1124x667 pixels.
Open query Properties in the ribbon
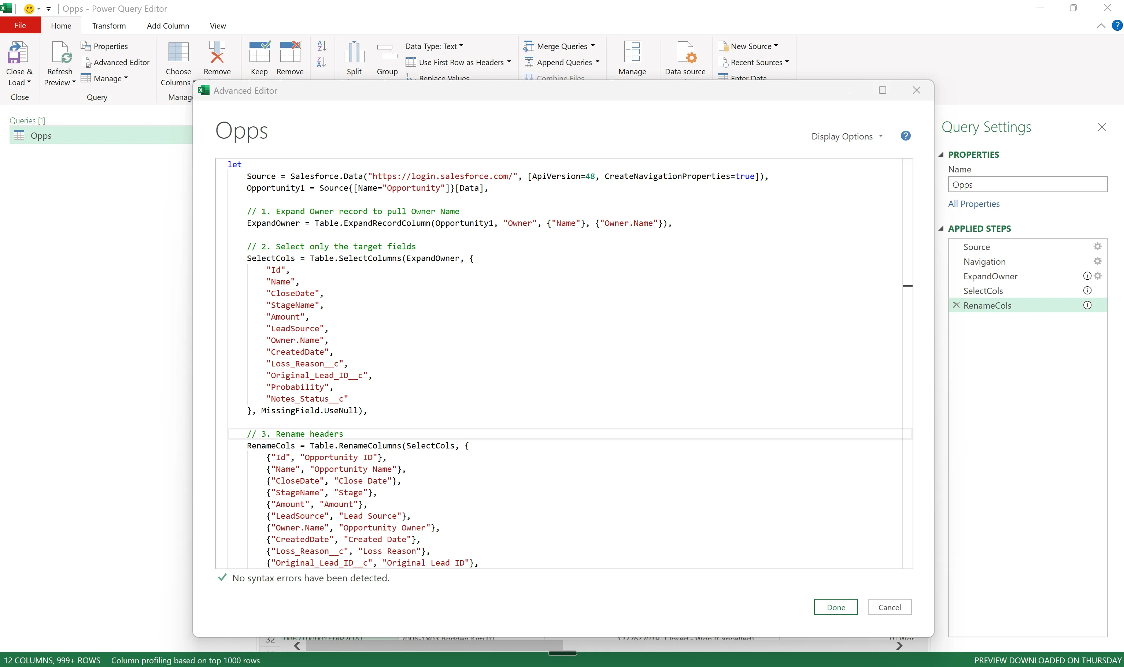[x=104, y=46]
